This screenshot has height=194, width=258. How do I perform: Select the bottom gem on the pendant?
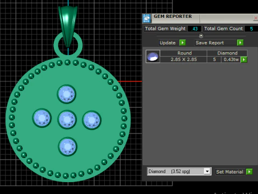point(68,147)
